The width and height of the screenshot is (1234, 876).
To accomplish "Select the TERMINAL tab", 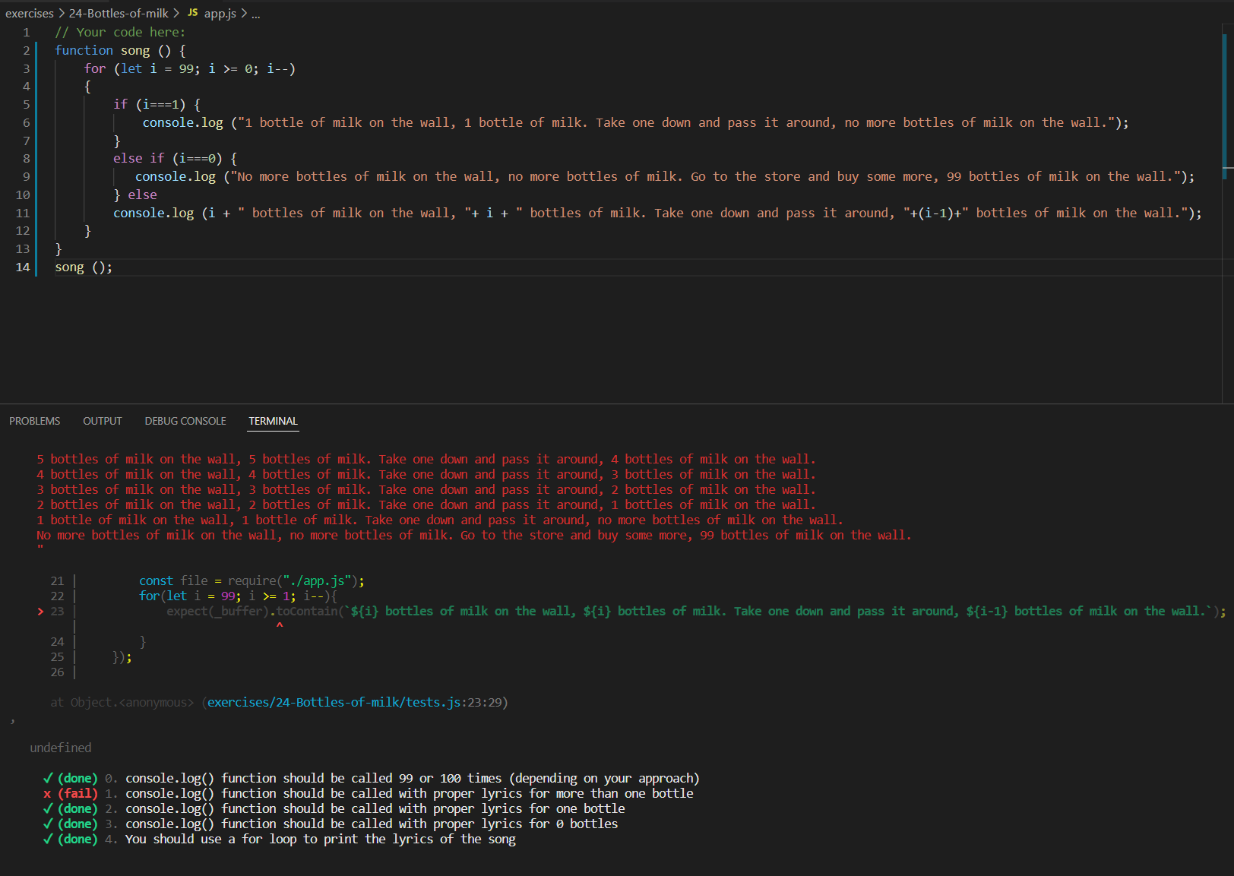I will tap(272, 420).
